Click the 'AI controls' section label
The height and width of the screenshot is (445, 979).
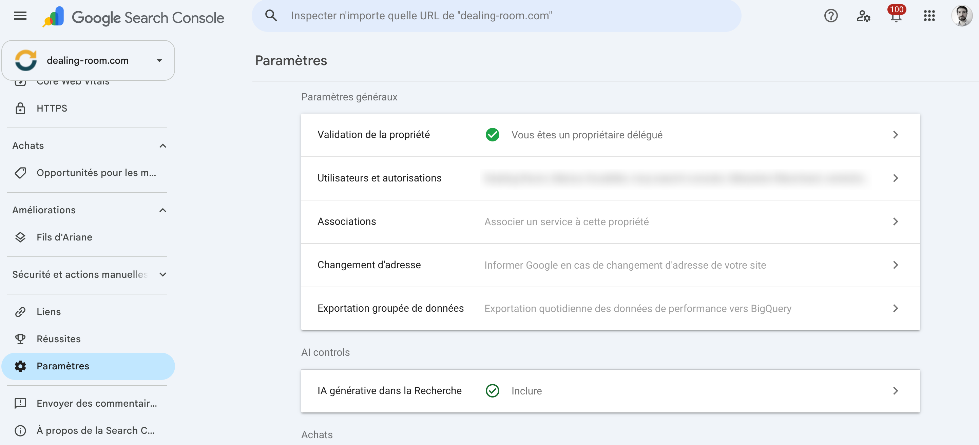[x=325, y=352]
